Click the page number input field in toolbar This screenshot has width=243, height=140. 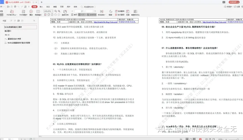tap(84, 11)
